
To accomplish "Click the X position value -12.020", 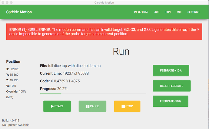I will click(15, 69).
